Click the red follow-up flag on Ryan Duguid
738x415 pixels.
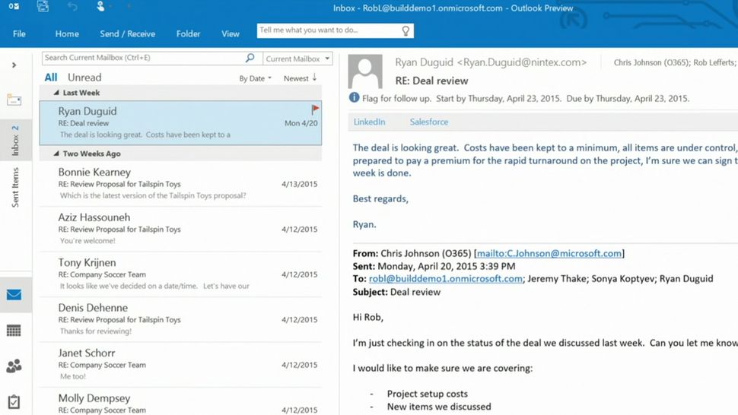315,110
